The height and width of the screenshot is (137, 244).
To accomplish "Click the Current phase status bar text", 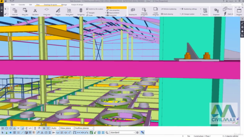I will coord(202,136).
